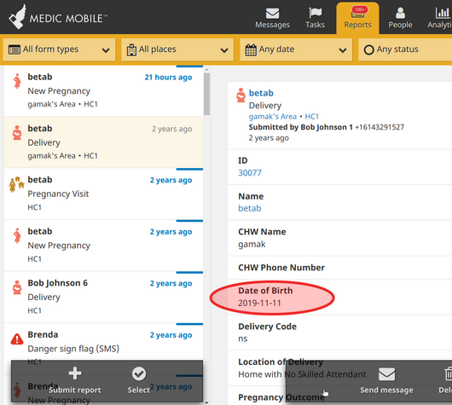Click the Medic Mobile bird logo

click(x=18, y=17)
